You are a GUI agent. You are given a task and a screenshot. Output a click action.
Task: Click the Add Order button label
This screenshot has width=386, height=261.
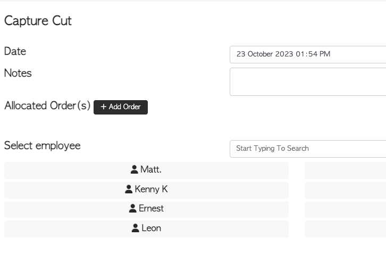click(124, 107)
